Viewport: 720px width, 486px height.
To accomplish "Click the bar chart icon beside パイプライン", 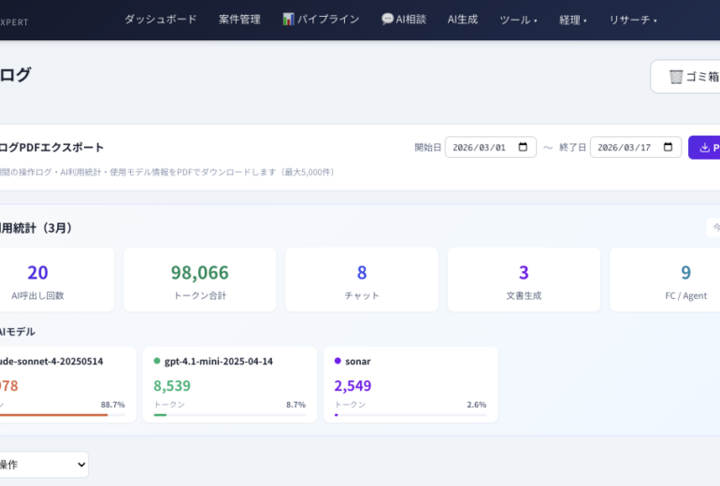I will (x=289, y=19).
